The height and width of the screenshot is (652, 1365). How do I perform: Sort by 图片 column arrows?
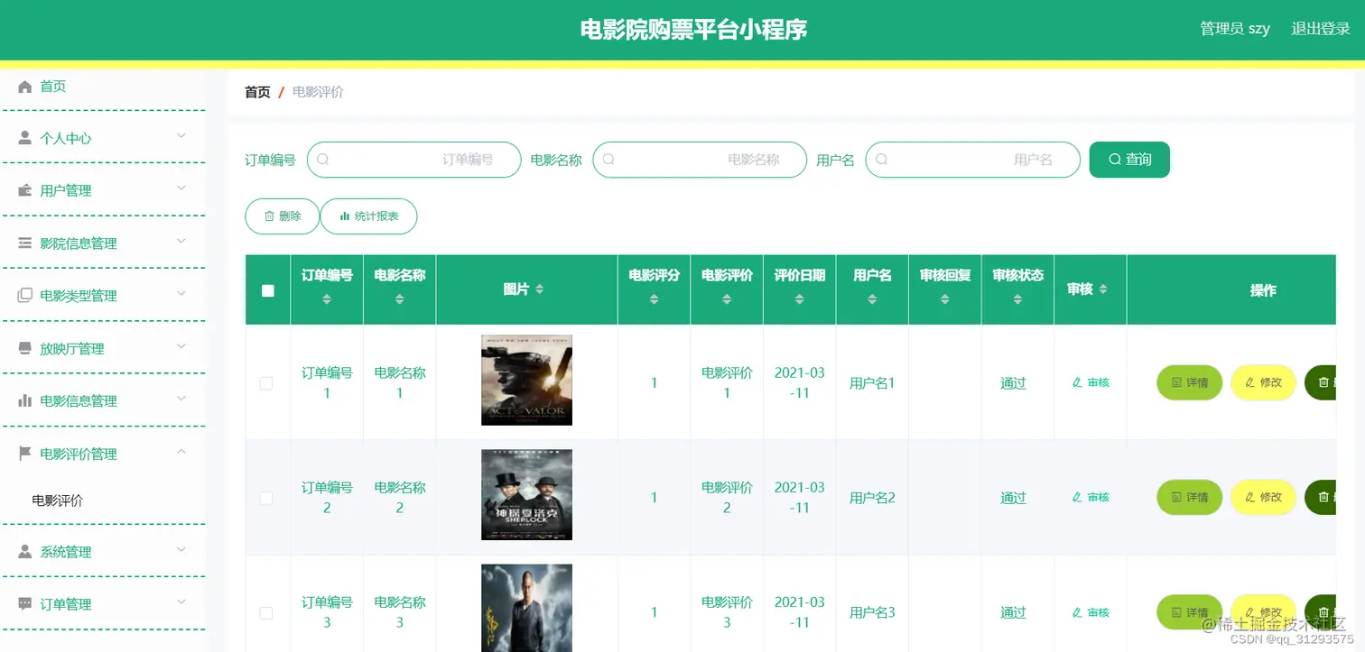pos(540,289)
